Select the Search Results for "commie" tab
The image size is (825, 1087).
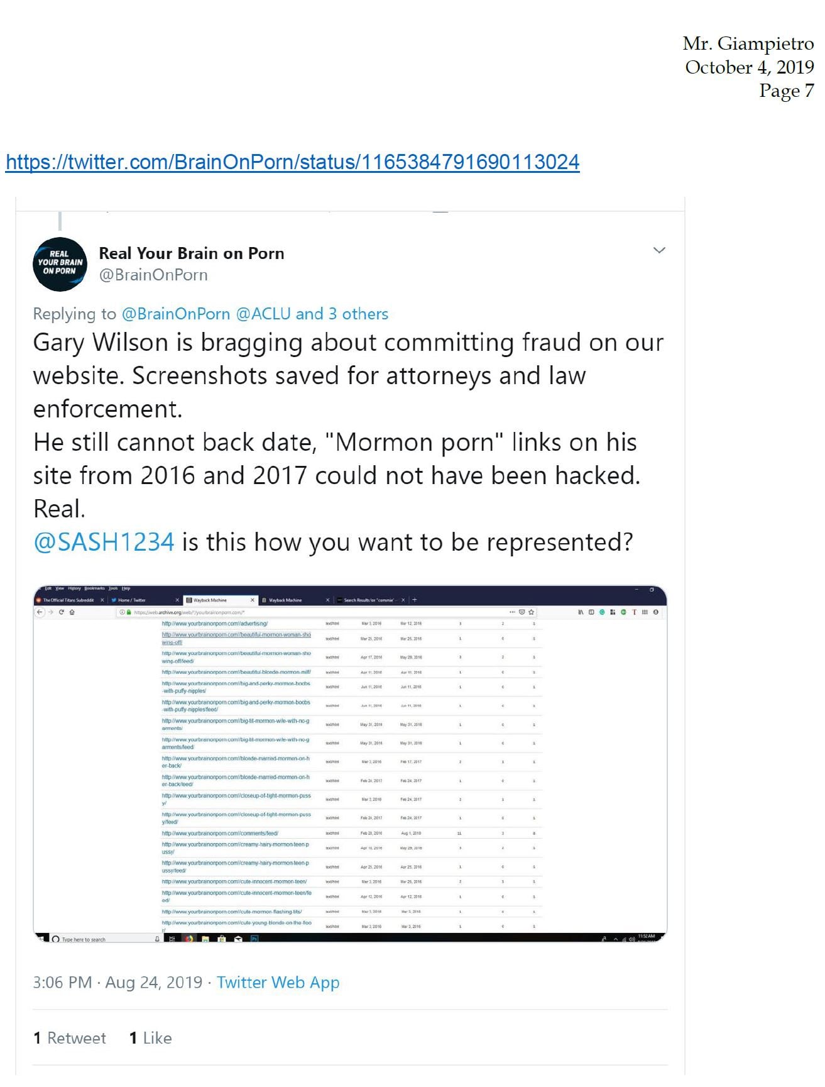(x=369, y=600)
